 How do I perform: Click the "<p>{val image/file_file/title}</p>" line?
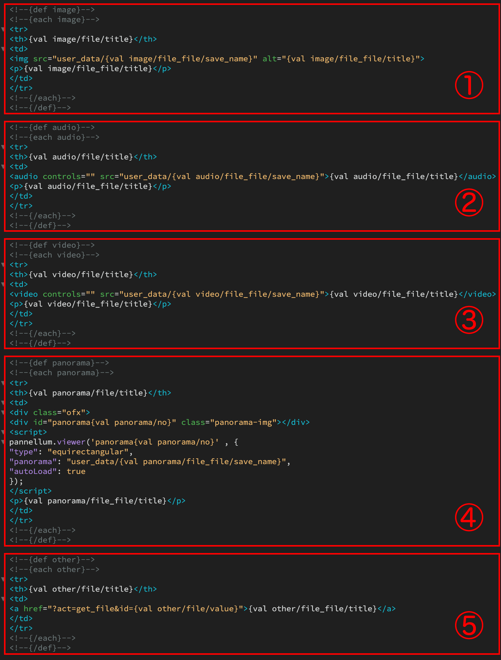90,69
